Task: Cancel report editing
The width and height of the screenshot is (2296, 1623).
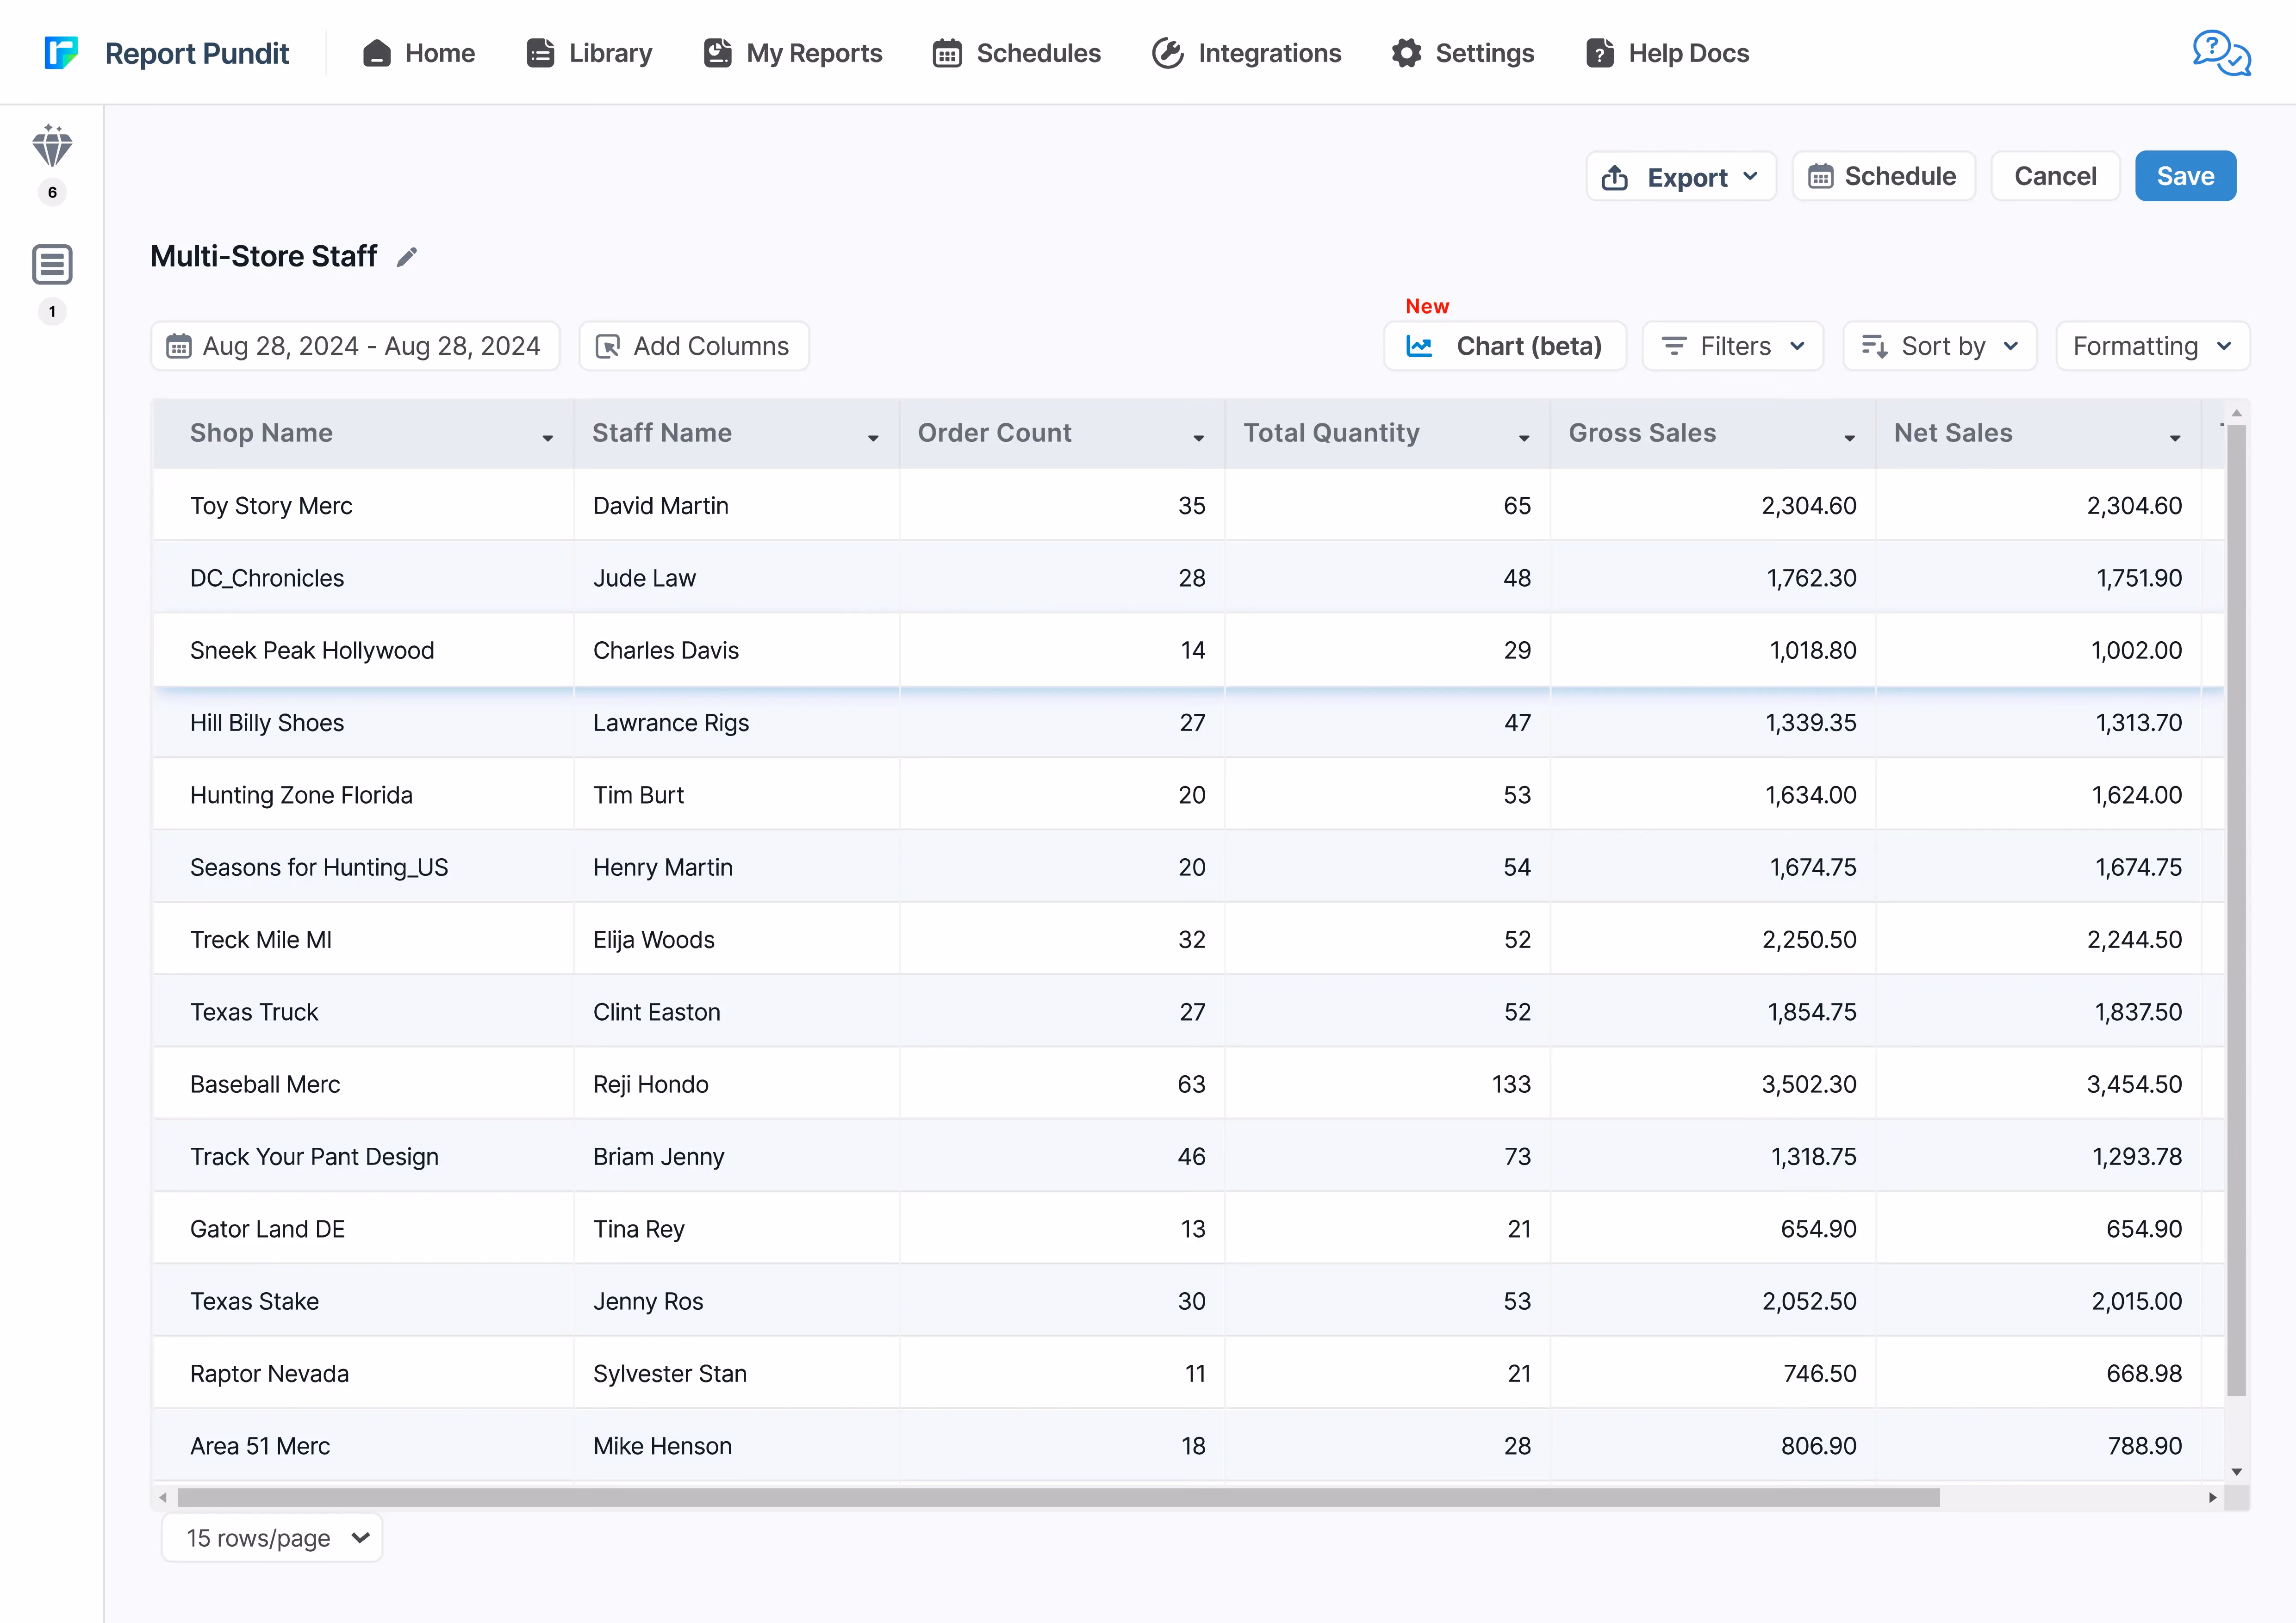Action: pyautogui.click(x=2055, y=176)
